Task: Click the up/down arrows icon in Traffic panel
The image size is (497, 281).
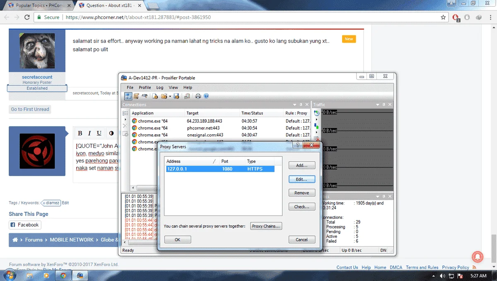Action: tap(317, 126)
